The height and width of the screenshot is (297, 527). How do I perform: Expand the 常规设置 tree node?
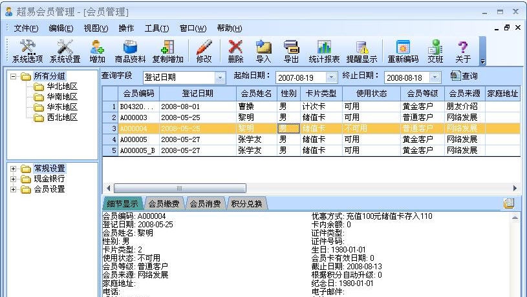click(x=12, y=169)
